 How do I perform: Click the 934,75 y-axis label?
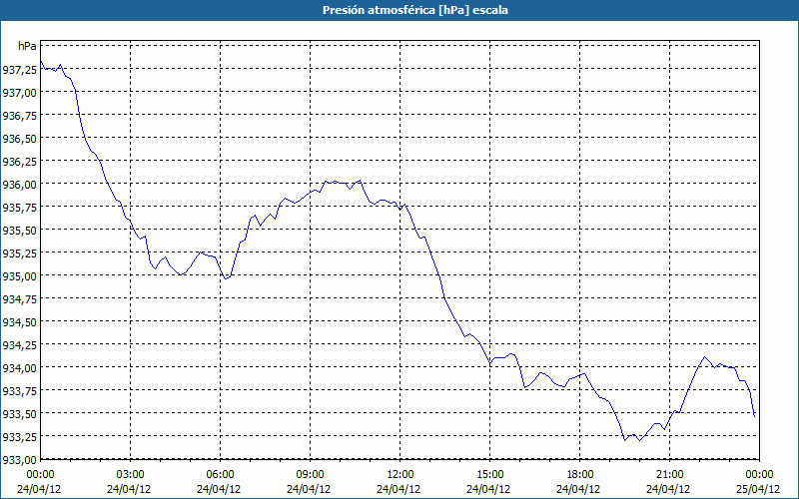pos(20,298)
